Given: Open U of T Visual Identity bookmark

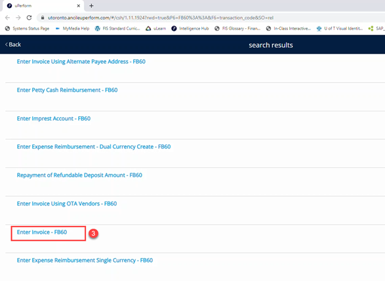Looking at the screenshot, I should pyautogui.click(x=340, y=28).
